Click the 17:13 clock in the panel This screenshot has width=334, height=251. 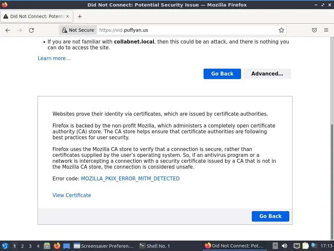click(x=326, y=246)
